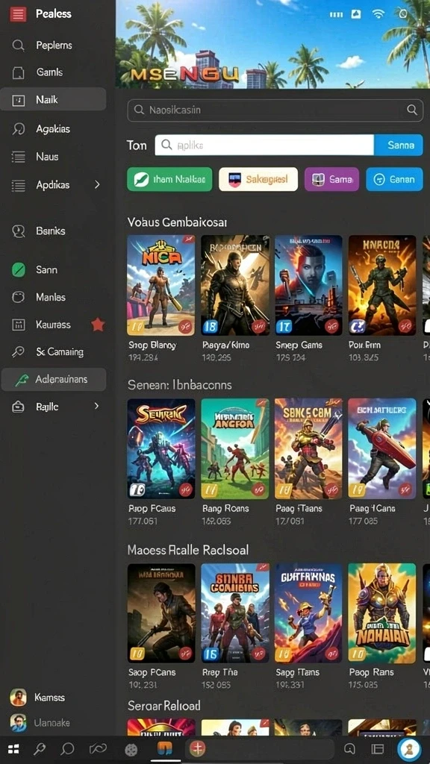The image size is (430, 764).
Task: Click the taskbar search bubble icon
Action: [x=68, y=749]
